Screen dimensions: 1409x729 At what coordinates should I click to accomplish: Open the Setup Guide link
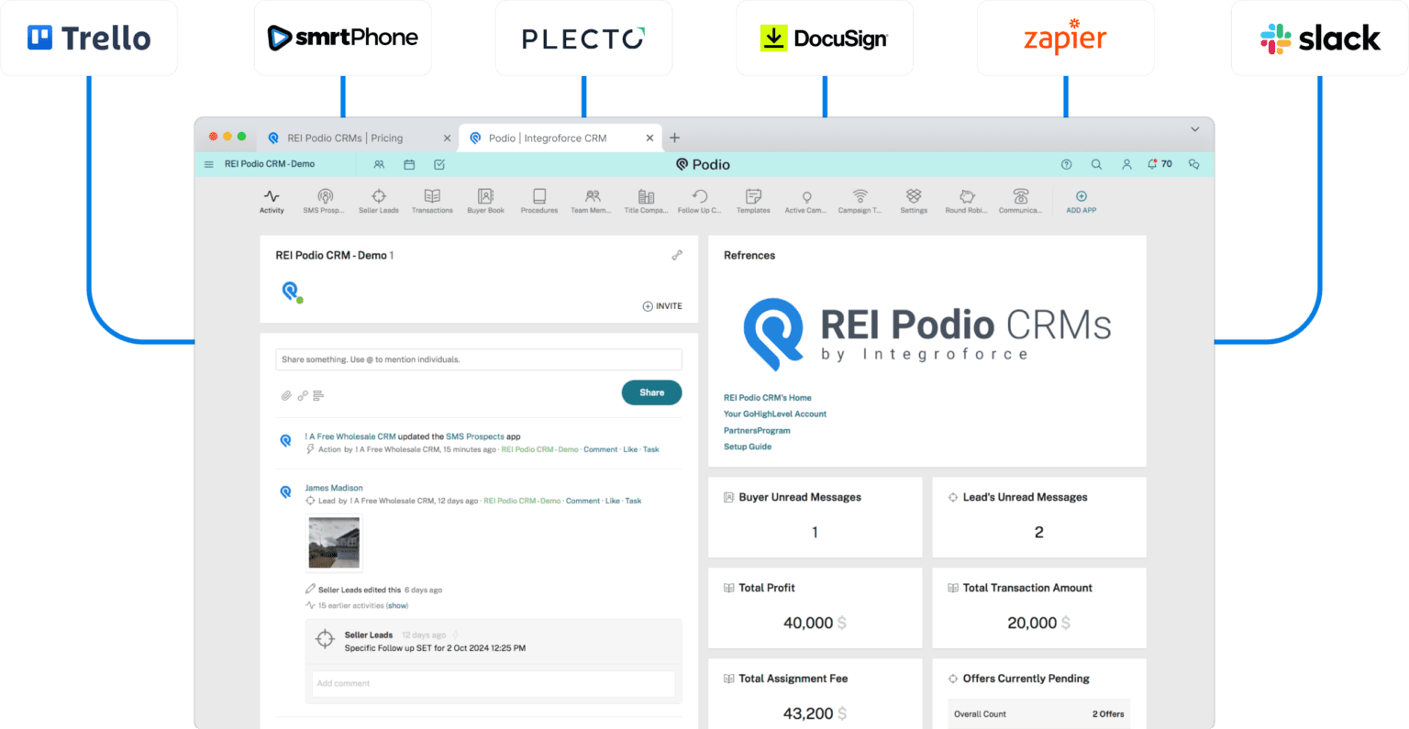click(748, 447)
